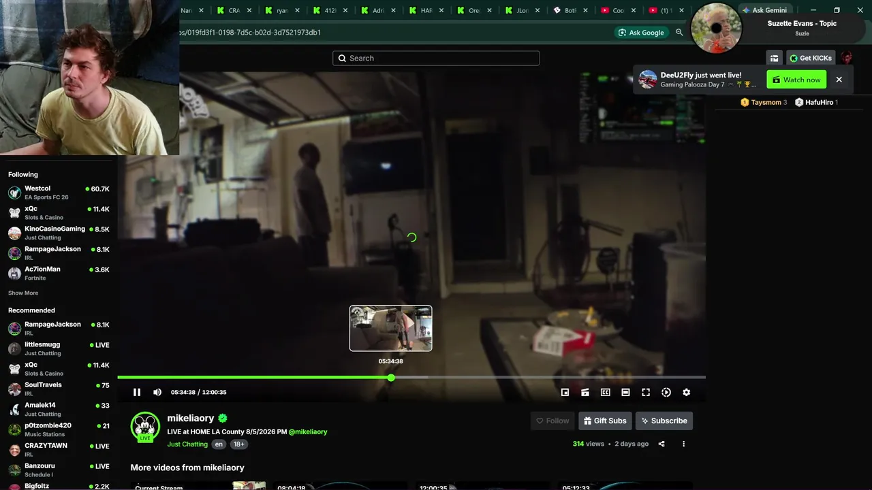
Task: Share this video
Action: tap(661, 444)
